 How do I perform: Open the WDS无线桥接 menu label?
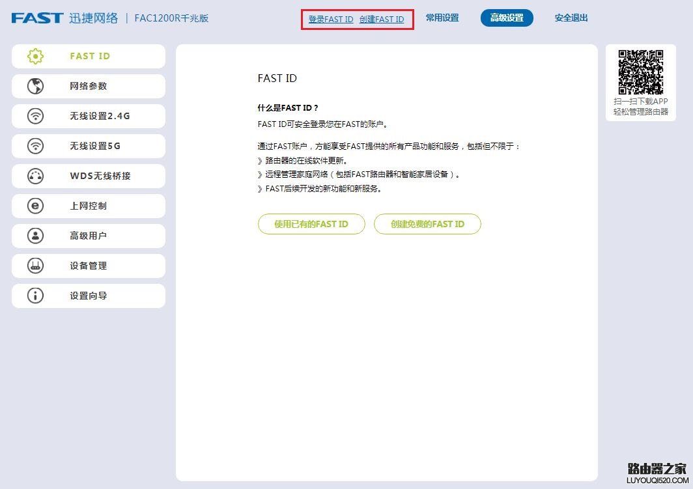(100, 176)
